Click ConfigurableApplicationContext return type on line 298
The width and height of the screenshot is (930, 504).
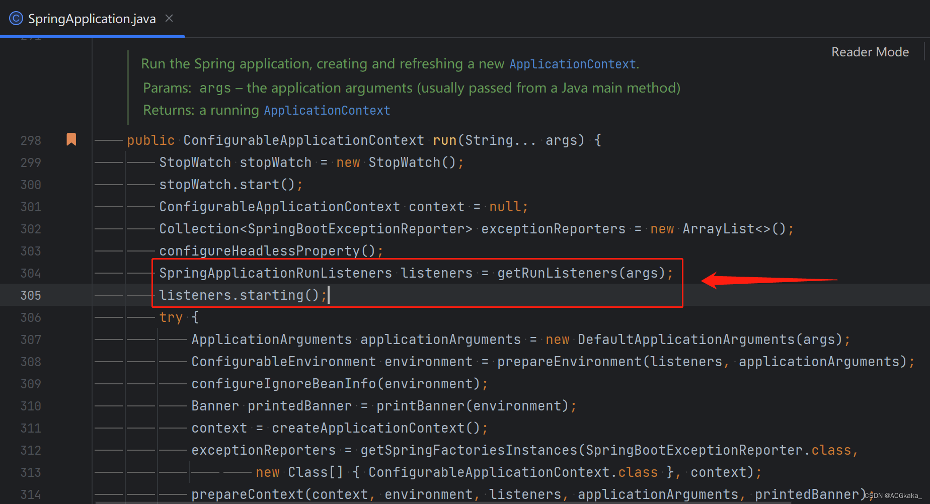click(304, 140)
